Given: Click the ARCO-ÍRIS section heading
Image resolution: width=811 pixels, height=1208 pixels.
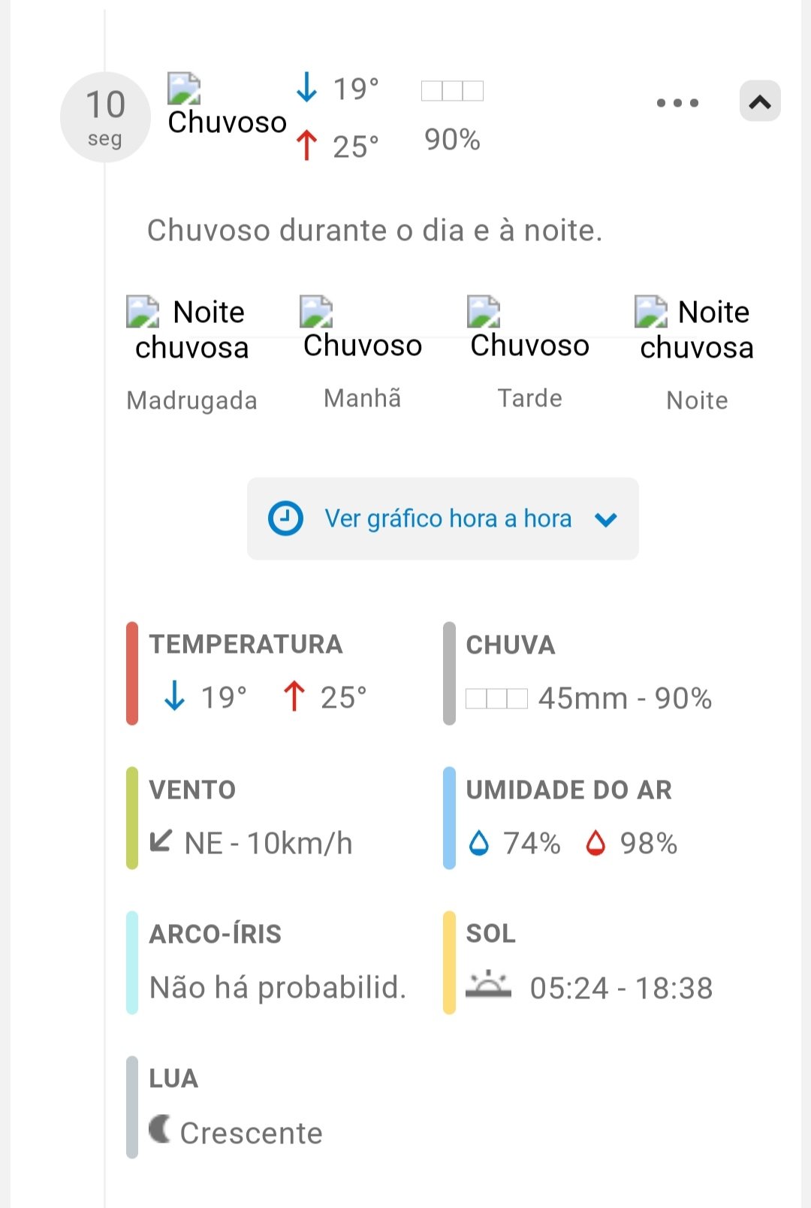Looking at the screenshot, I should point(215,934).
